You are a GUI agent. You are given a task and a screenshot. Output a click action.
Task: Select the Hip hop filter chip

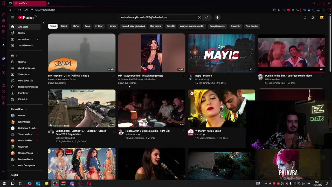113,26
